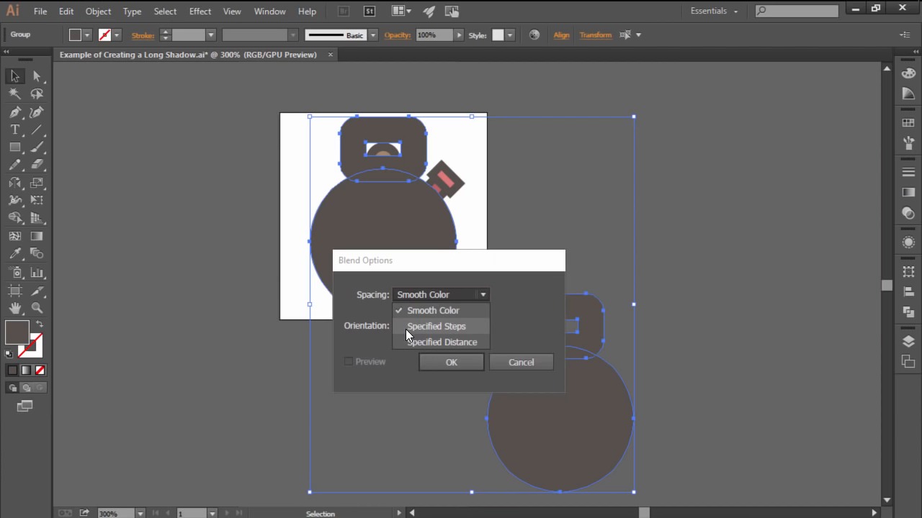Open the Transparency panel icon
This screenshot has height=518, width=922.
908,214
